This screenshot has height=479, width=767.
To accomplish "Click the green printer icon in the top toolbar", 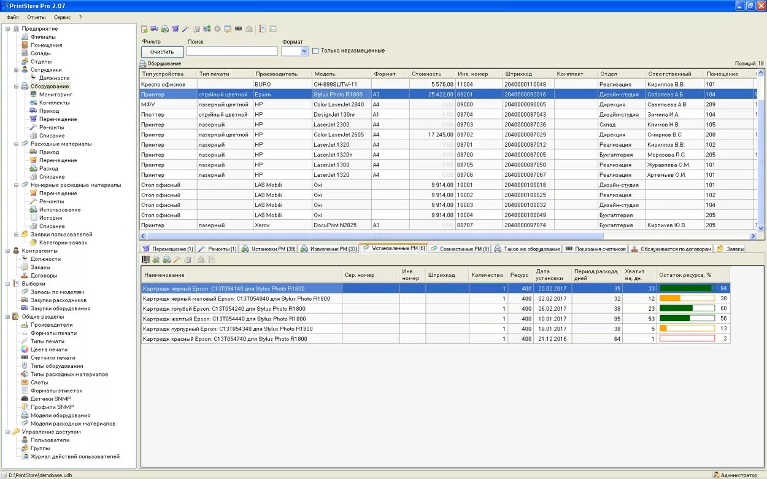I will coord(165,29).
